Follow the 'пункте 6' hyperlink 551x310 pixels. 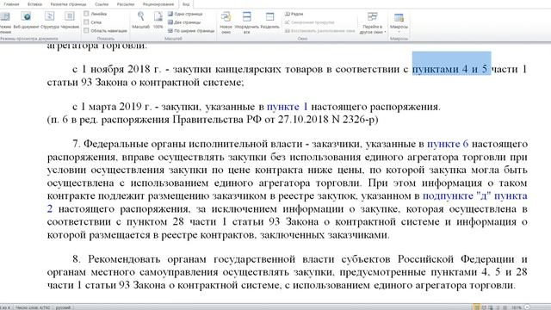448,144
